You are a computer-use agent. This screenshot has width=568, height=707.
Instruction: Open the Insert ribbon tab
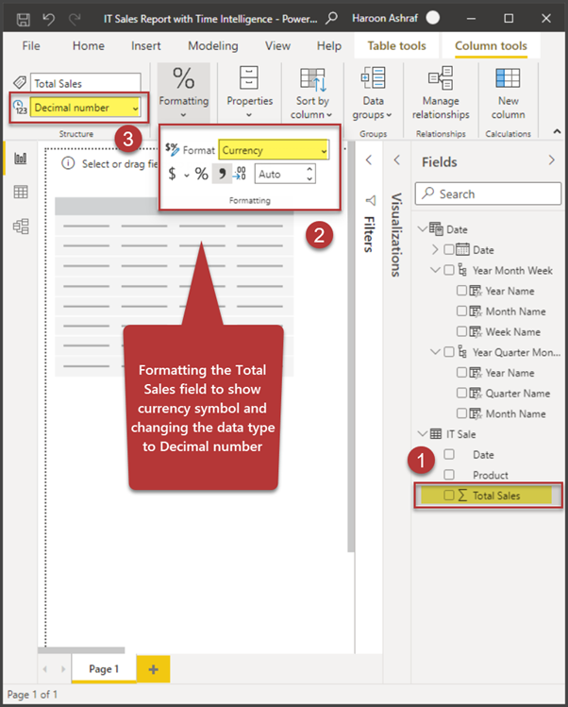click(x=145, y=45)
